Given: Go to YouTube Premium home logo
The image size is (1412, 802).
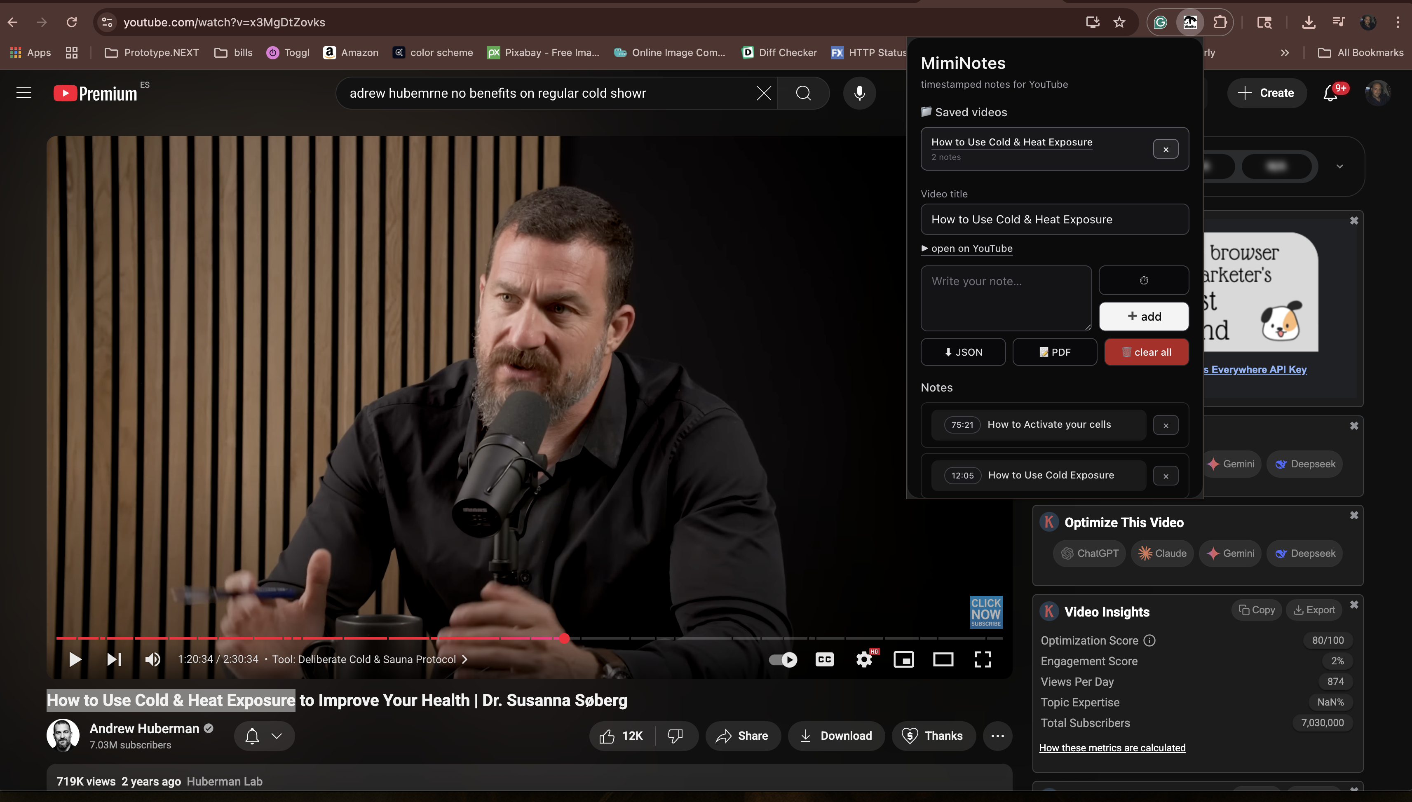Looking at the screenshot, I should [x=95, y=93].
